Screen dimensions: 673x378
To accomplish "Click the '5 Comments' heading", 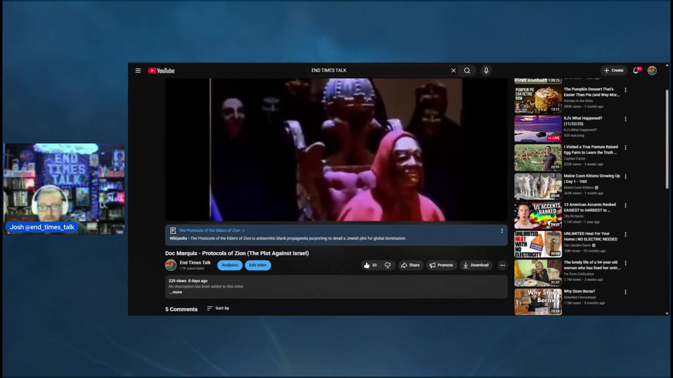I will coord(181,309).
